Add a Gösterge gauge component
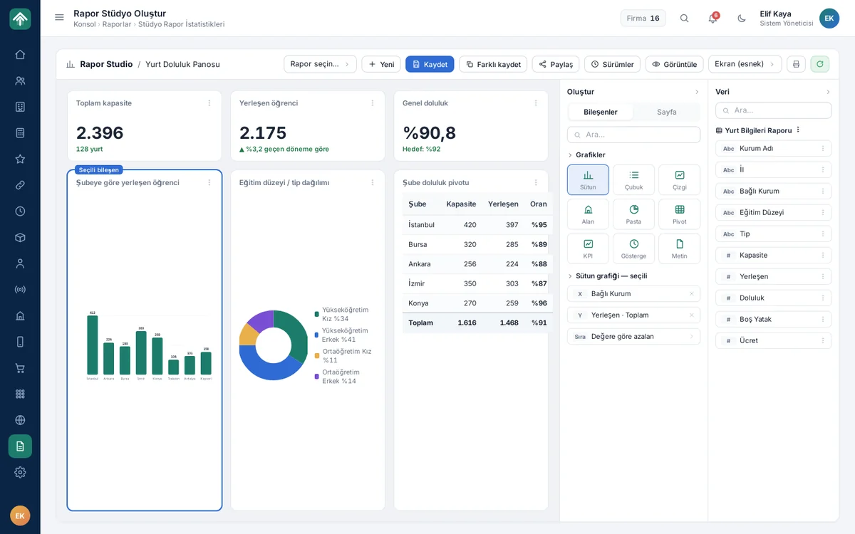 point(633,248)
